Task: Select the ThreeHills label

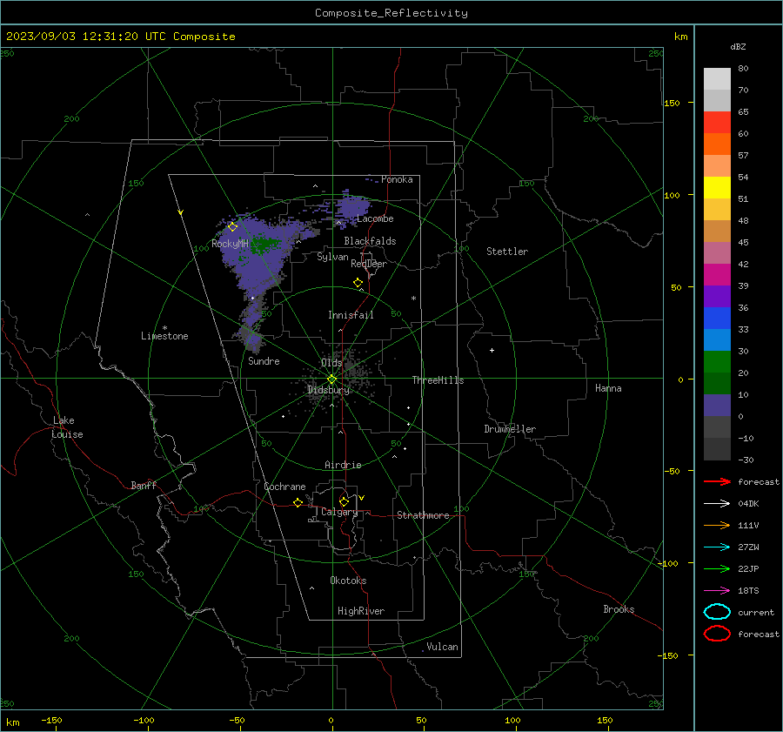Action: click(x=438, y=380)
